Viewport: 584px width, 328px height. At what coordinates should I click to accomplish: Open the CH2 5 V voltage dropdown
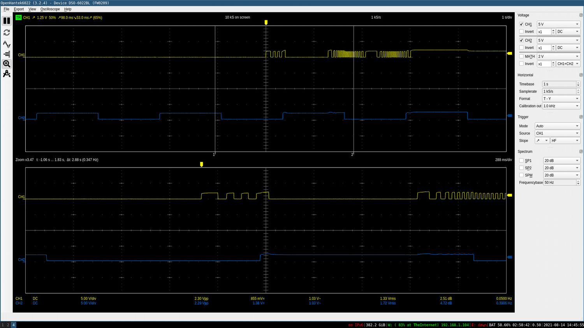558,40
